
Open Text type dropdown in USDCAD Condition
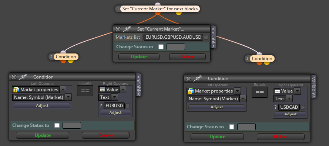289,98
